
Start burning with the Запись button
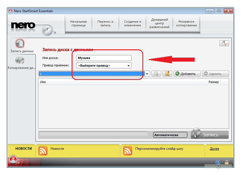click(x=210, y=134)
